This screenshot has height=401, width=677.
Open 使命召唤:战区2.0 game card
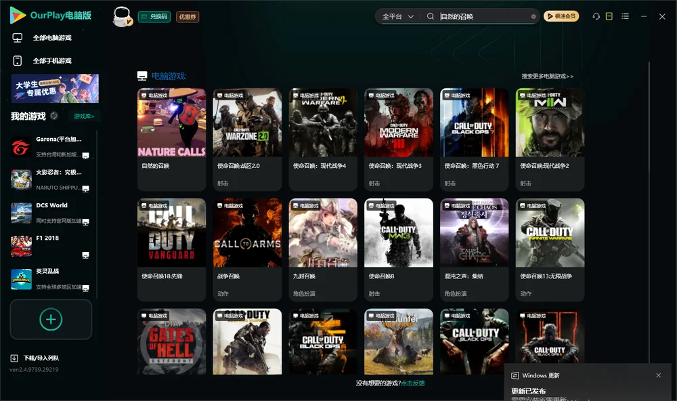(247, 139)
